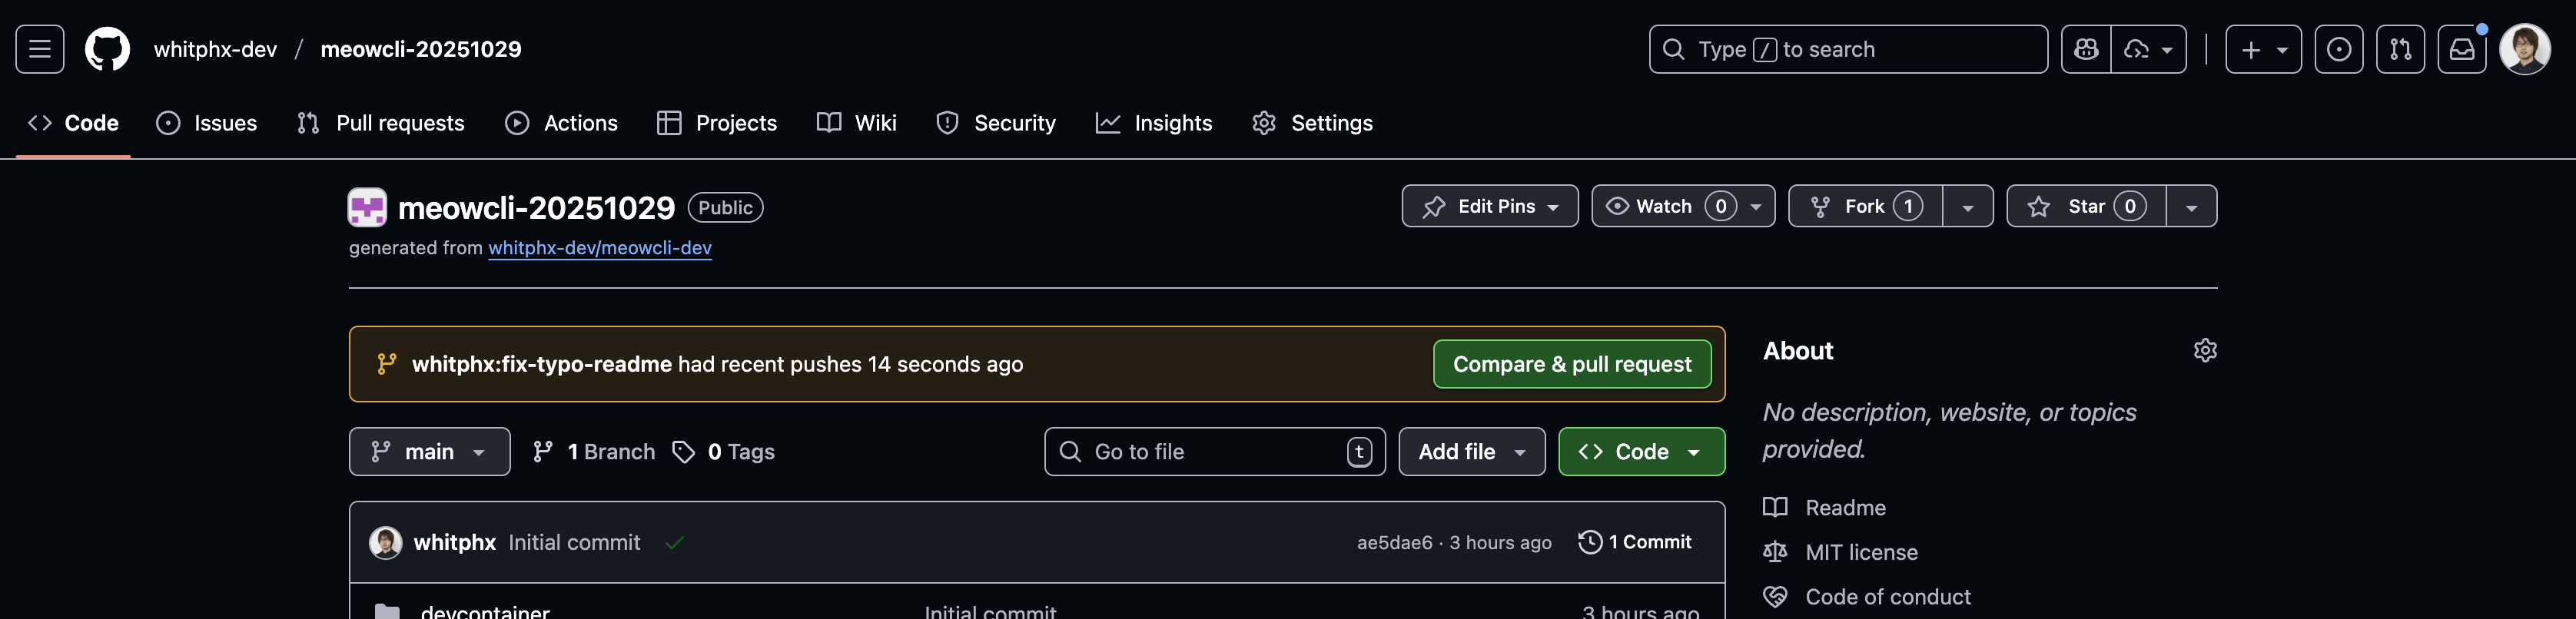
Task: Open the notifications inbox
Action: coord(2462,49)
